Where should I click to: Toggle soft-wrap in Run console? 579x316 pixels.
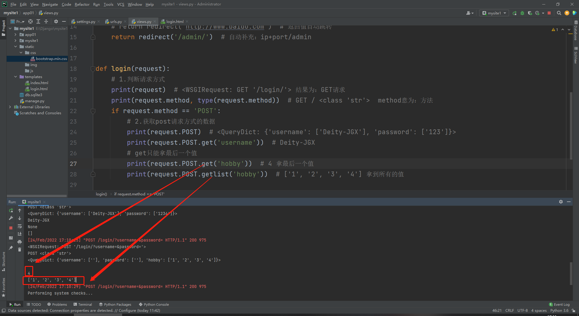click(20, 226)
